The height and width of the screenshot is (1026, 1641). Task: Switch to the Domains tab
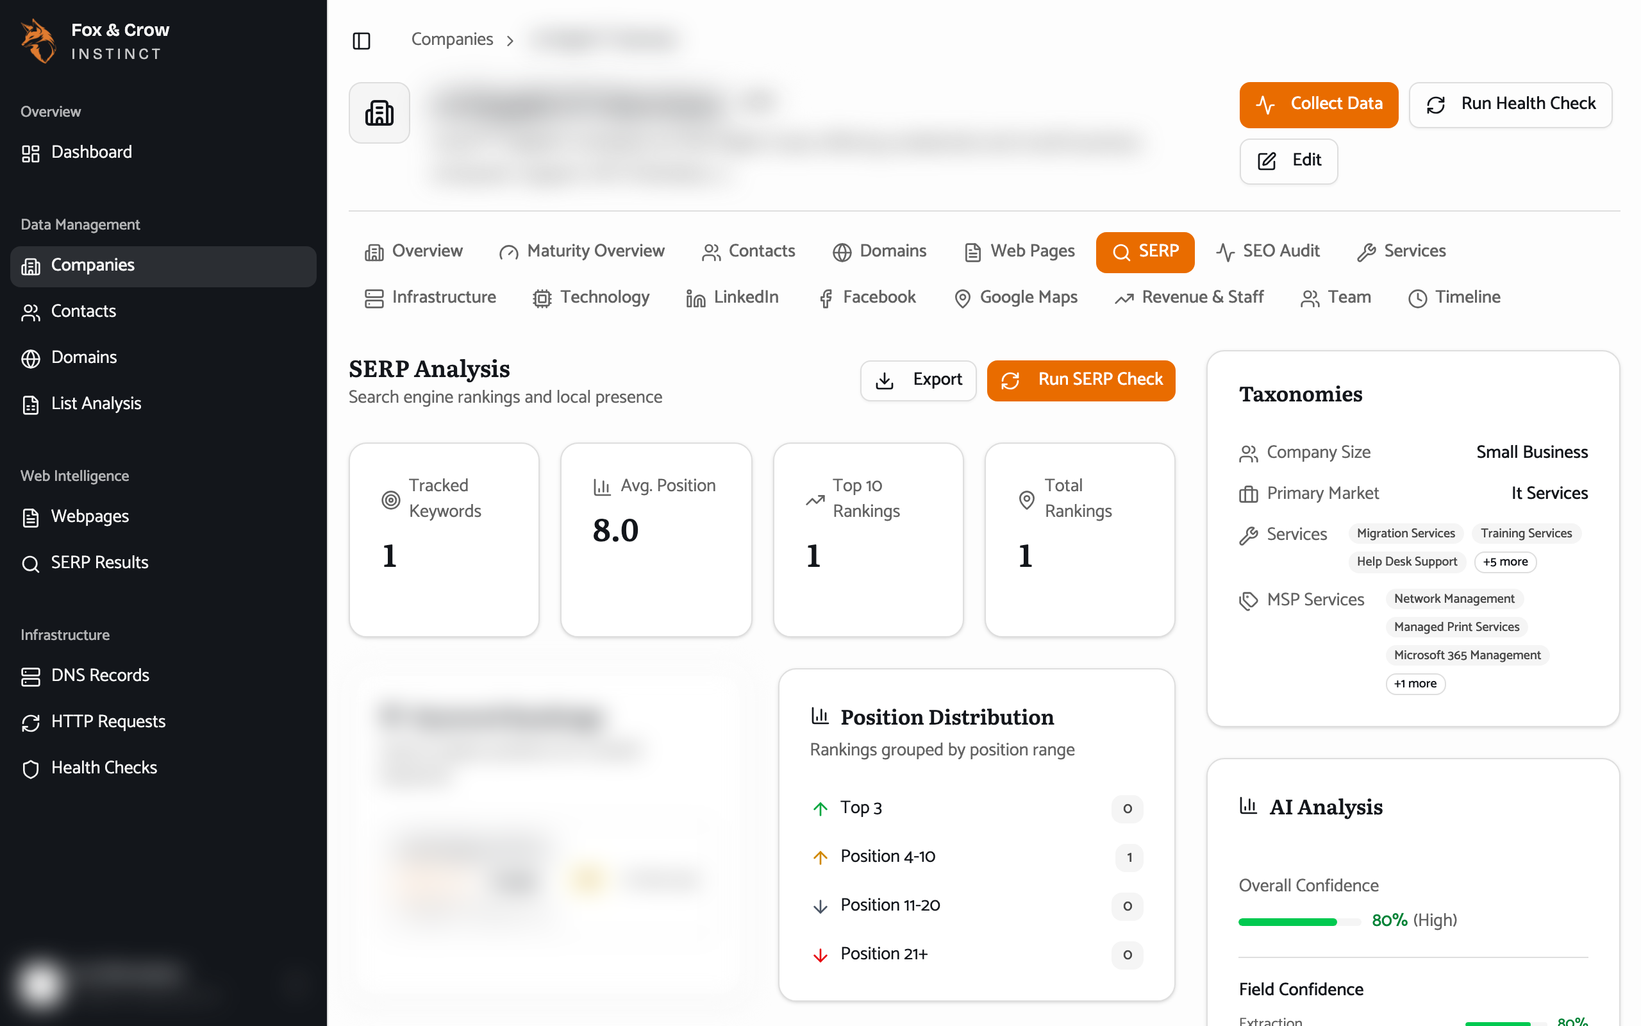[x=879, y=252]
